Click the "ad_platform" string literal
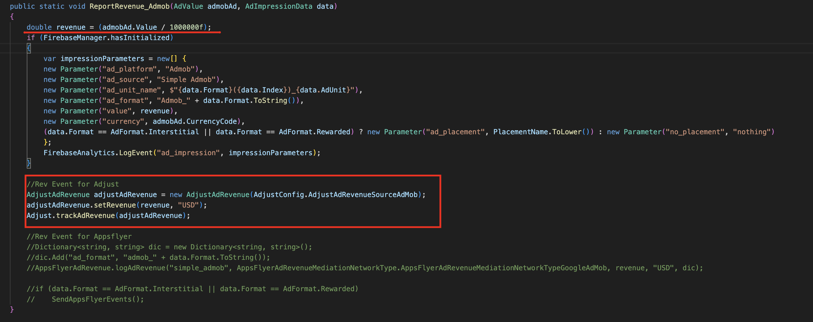Screen dimensions: 813x322 click(x=129, y=69)
